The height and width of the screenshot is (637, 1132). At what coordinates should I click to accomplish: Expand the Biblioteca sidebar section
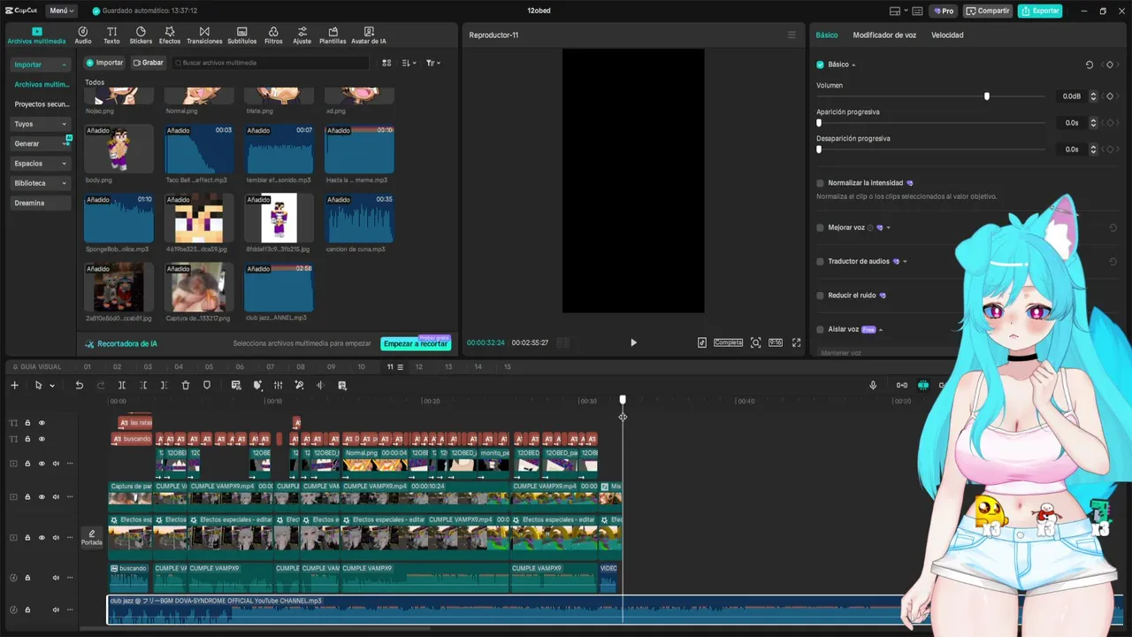pyautogui.click(x=40, y=183)
